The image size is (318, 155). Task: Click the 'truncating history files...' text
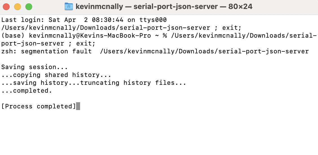133,83
